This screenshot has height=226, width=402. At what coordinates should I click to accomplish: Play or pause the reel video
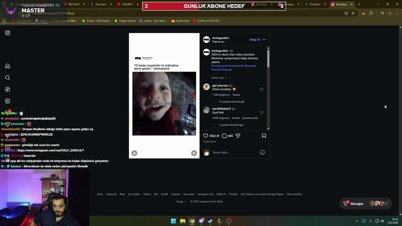click(x=164, y=104)
